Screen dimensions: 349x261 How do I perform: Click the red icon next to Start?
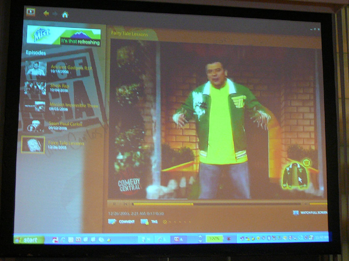point(55,240)
